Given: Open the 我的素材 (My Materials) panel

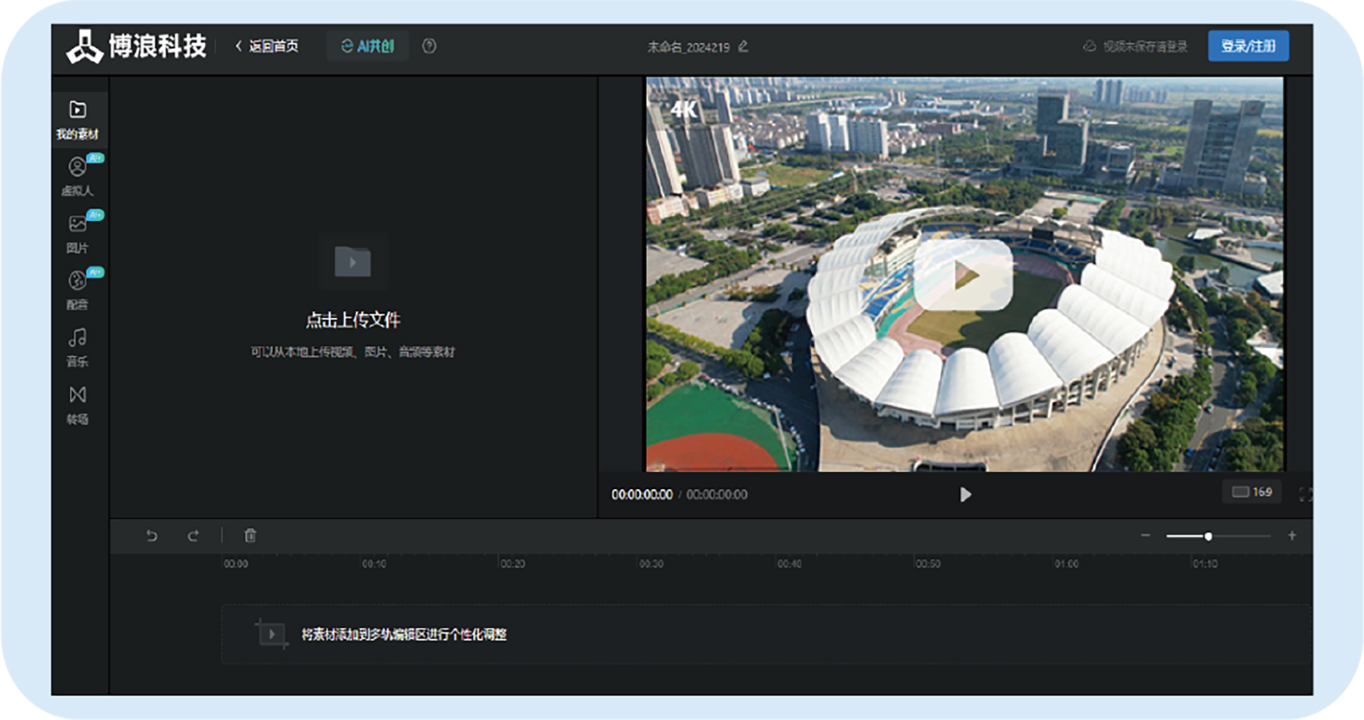Looking at the screenshot, I should pyautogui.click(x=78, y=119).
